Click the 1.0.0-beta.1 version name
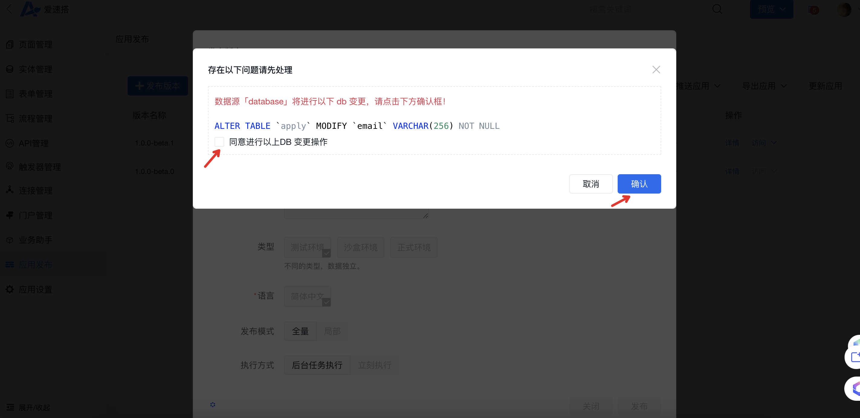 pos(154,143)
